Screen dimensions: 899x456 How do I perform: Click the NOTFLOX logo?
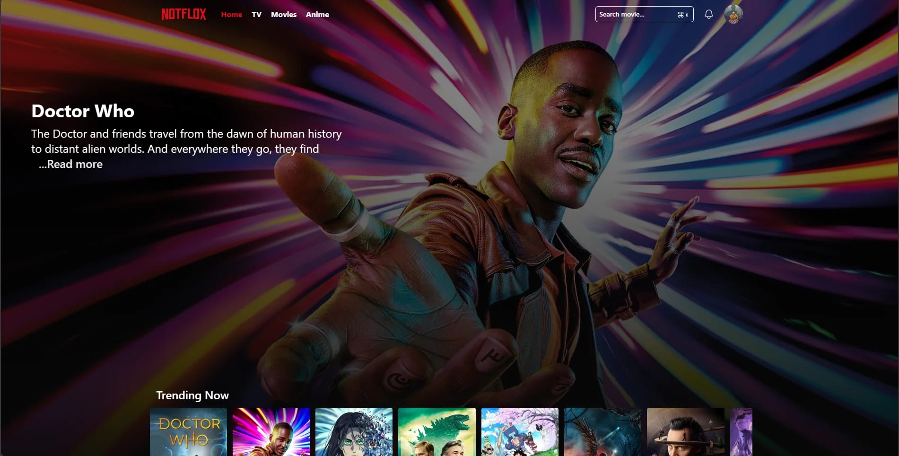[x=184, y=14]
